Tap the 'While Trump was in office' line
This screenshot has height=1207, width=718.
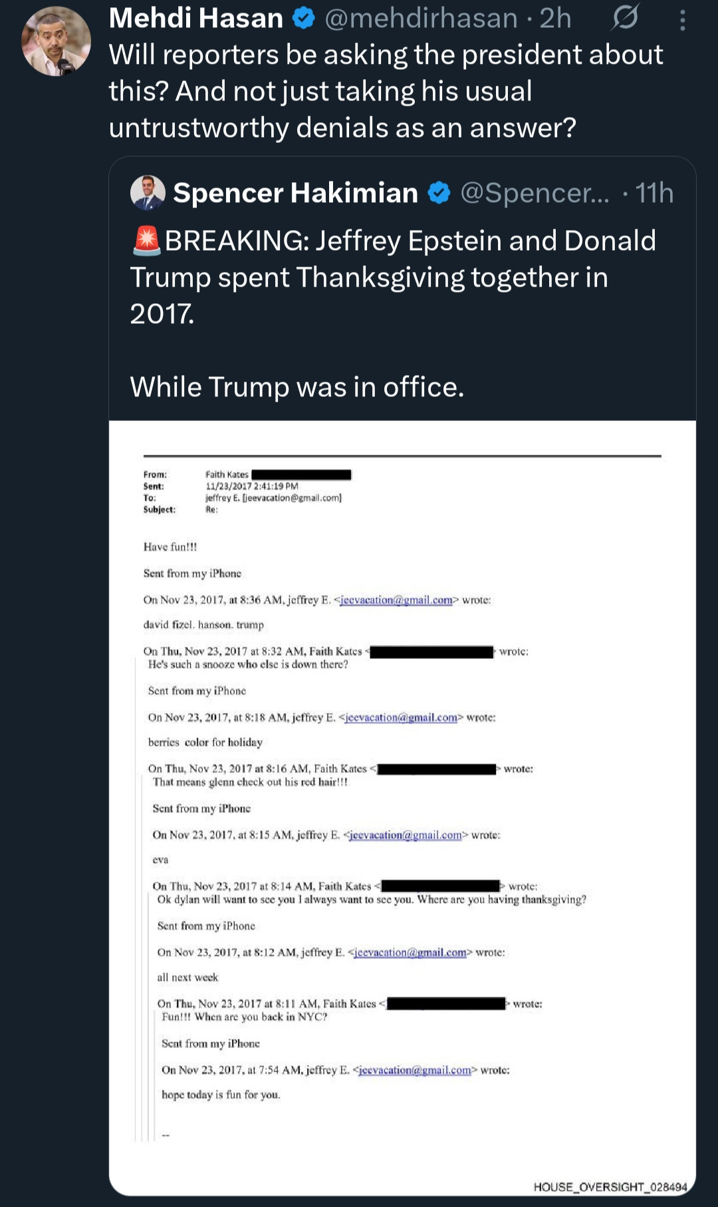(297, 387)
